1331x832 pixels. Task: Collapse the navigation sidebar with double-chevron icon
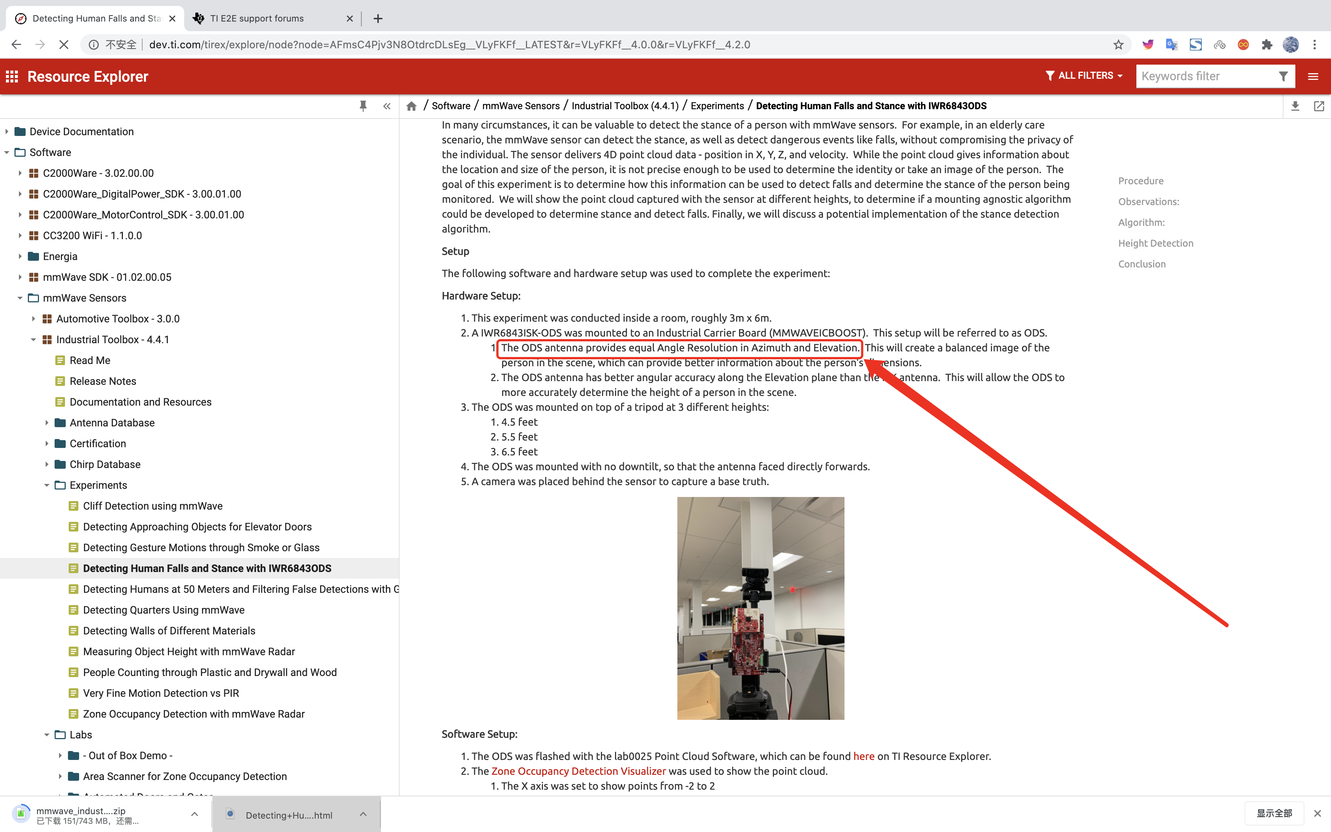[x=387, y=106]
